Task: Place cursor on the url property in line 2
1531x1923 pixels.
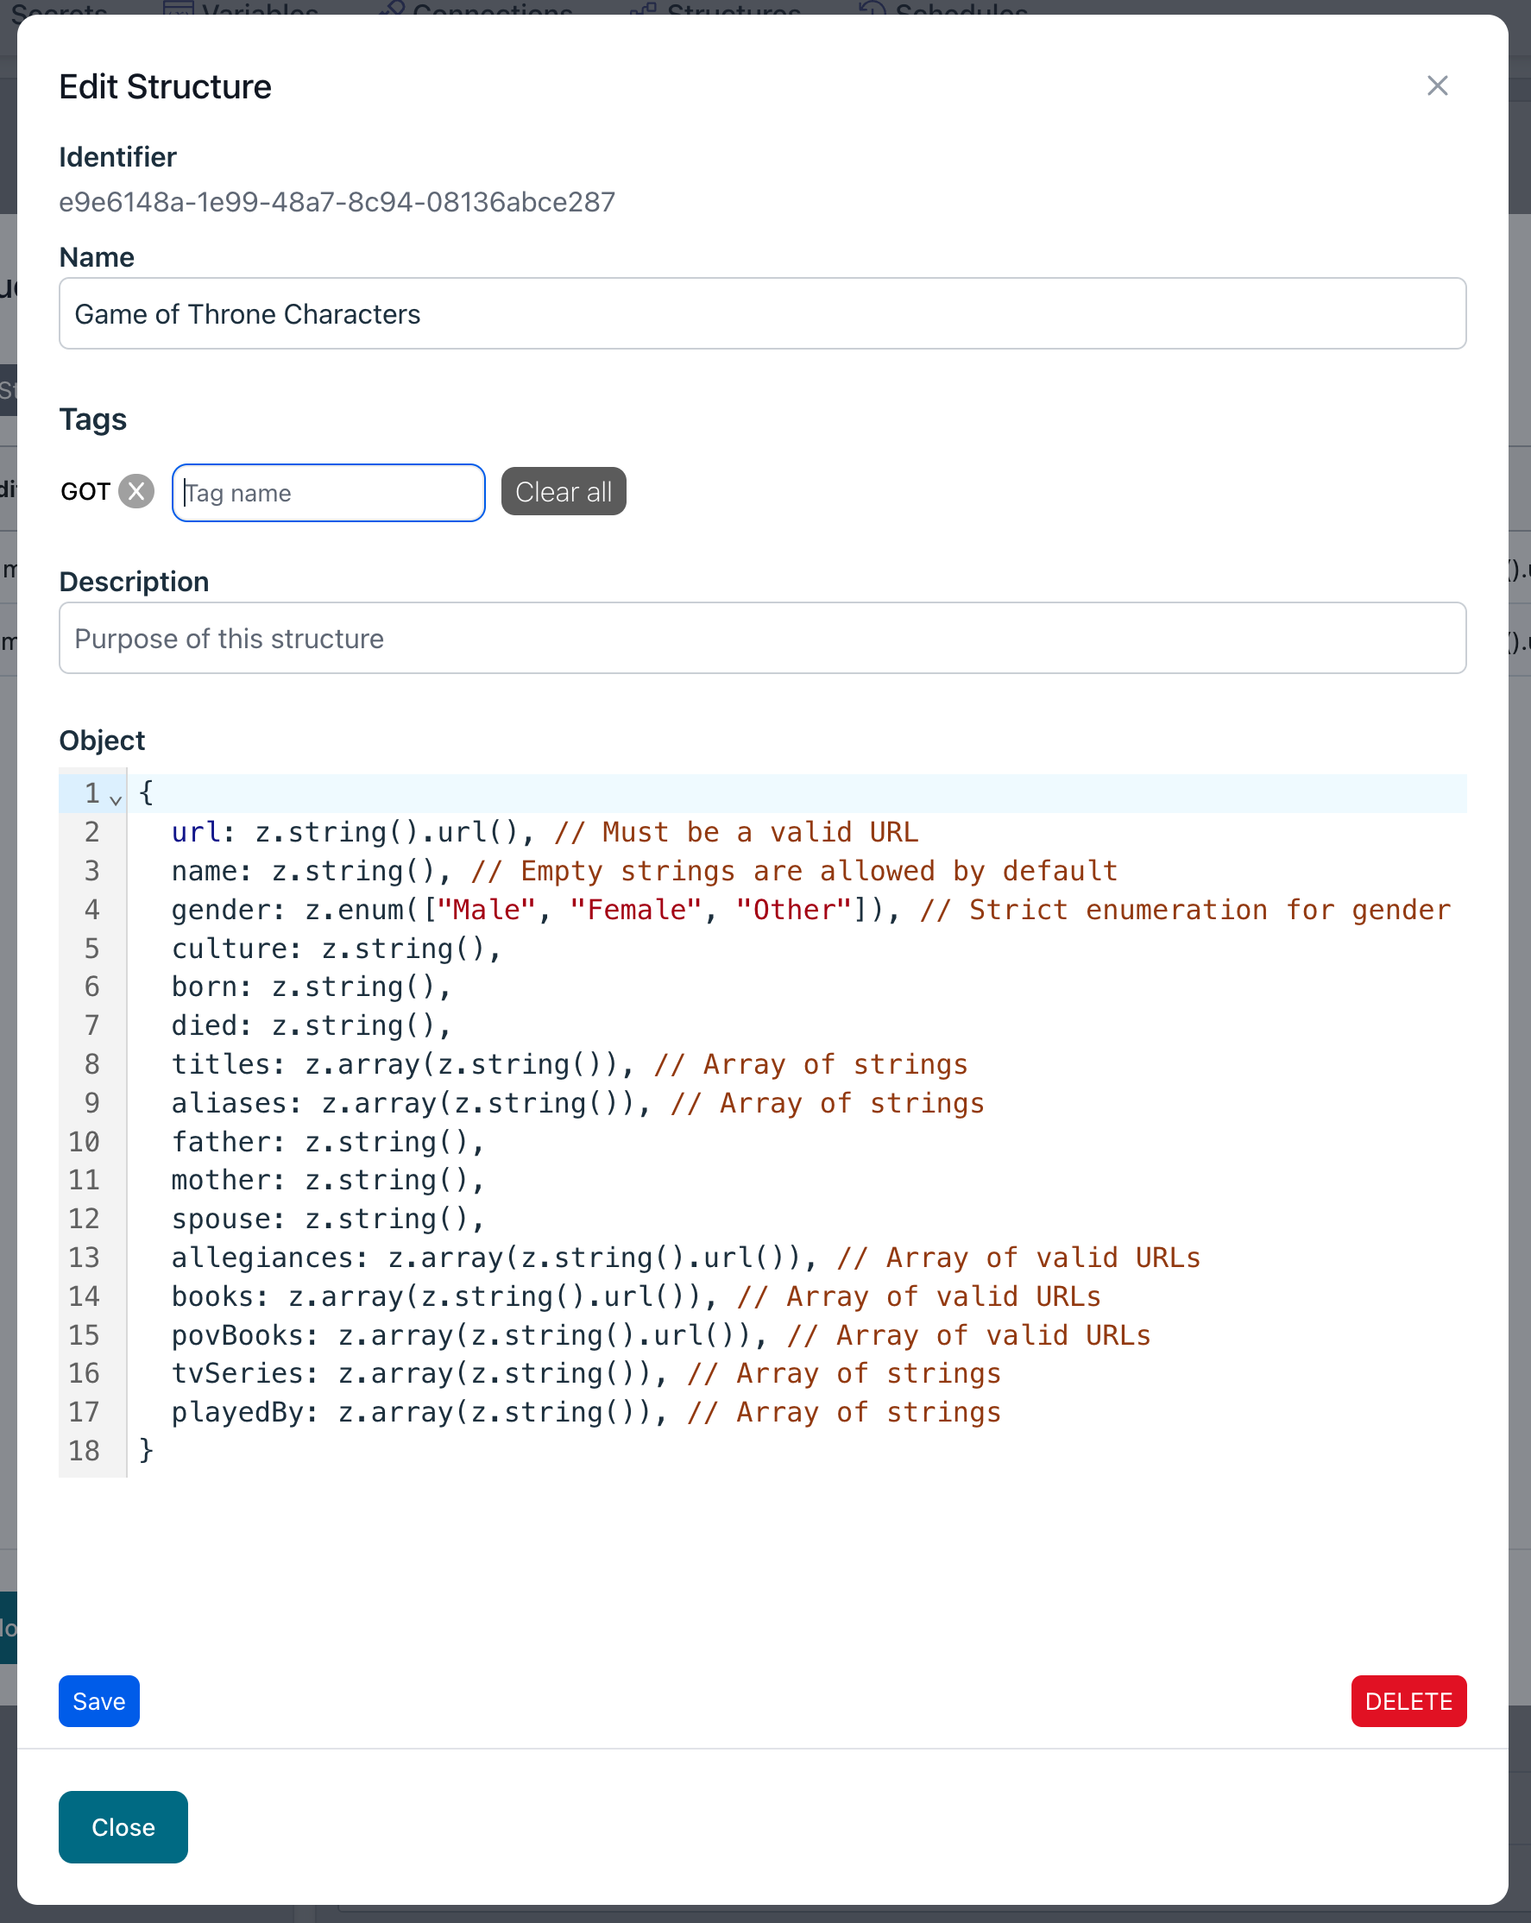Action: (195, 832)
